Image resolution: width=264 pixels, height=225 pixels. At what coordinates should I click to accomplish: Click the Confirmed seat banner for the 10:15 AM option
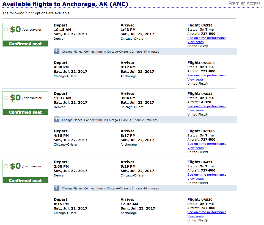25,44
